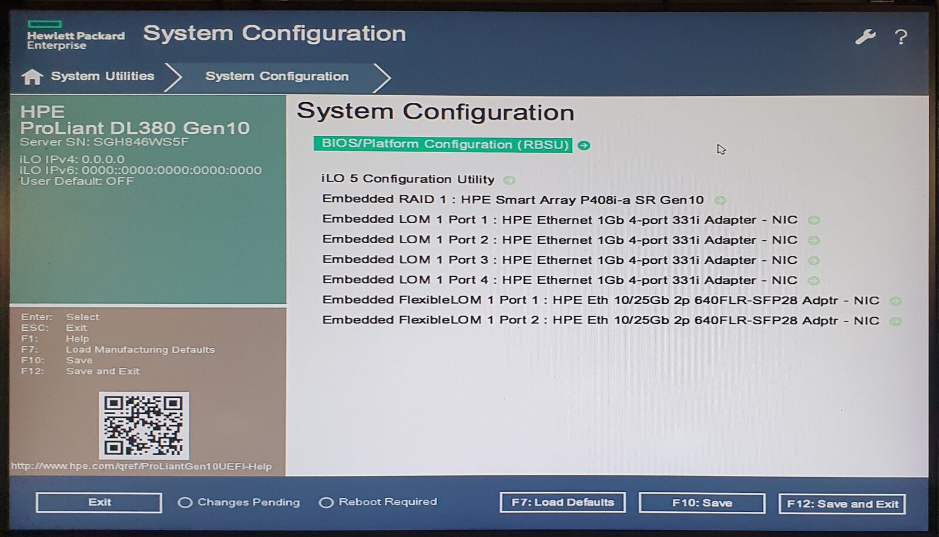Screen dimensions: 939x537
Task: Expand Embedded FlexibleLOM 1 Port 1 entry
Action: 600,300
